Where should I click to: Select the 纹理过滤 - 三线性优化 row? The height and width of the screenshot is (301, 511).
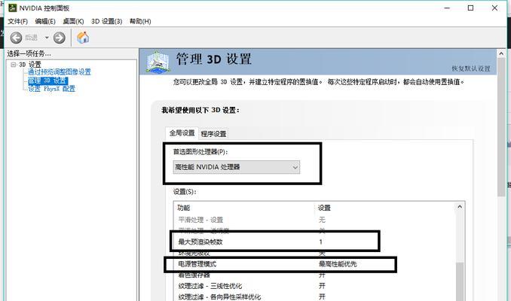click(316, 286)
